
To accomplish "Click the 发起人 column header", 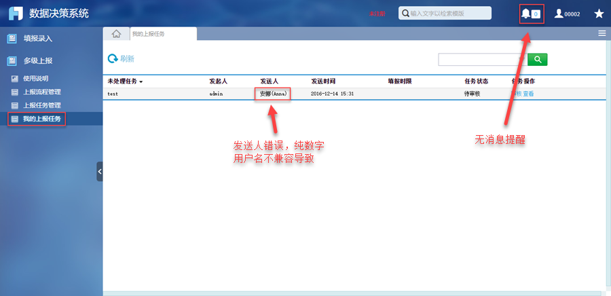I will tap(218, 81).
